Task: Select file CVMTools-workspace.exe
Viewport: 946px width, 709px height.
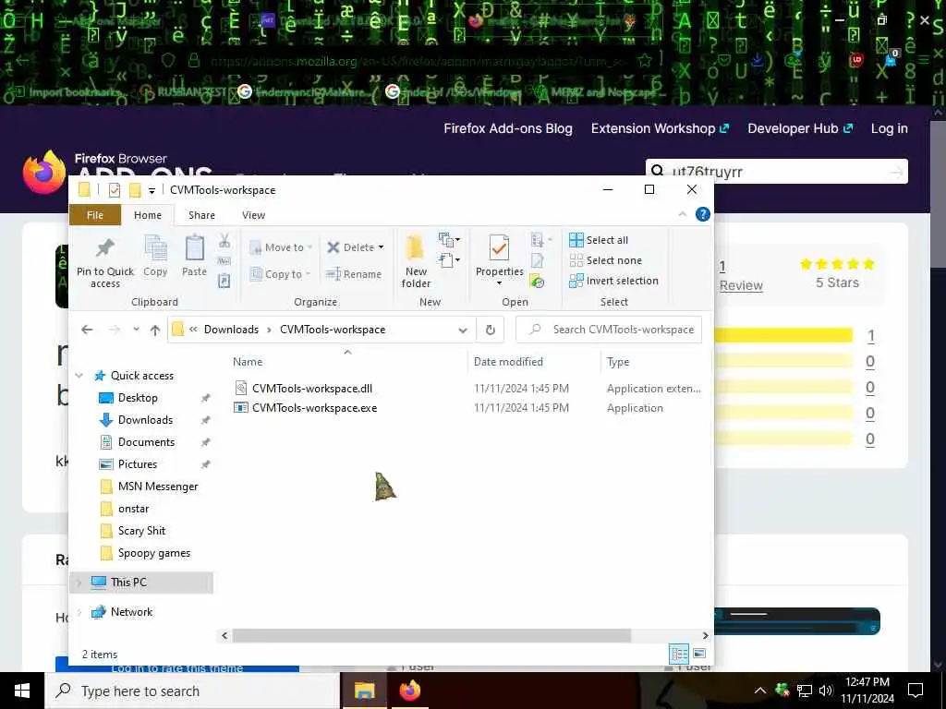Action: tap(314, 408)
